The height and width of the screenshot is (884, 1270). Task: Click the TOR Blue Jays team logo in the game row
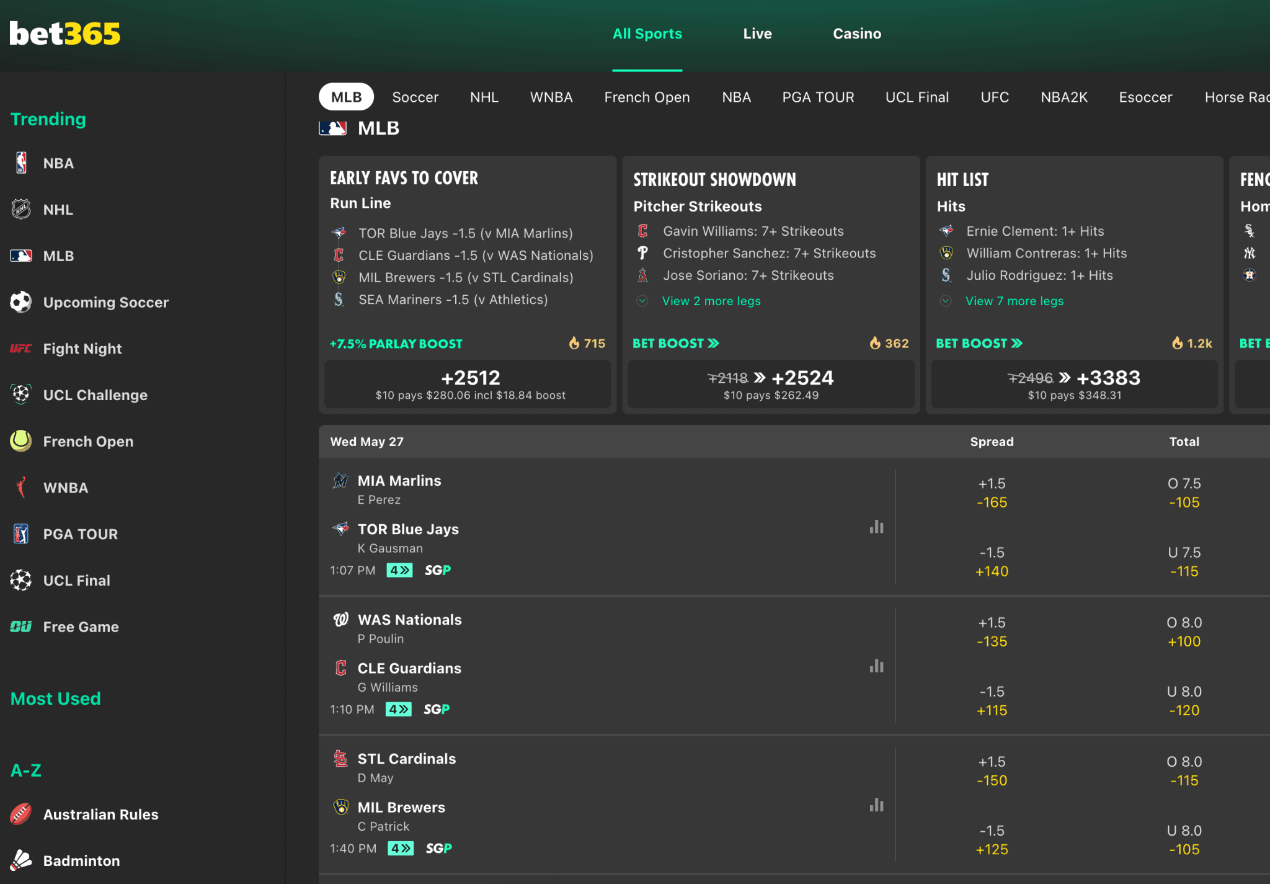340,529
